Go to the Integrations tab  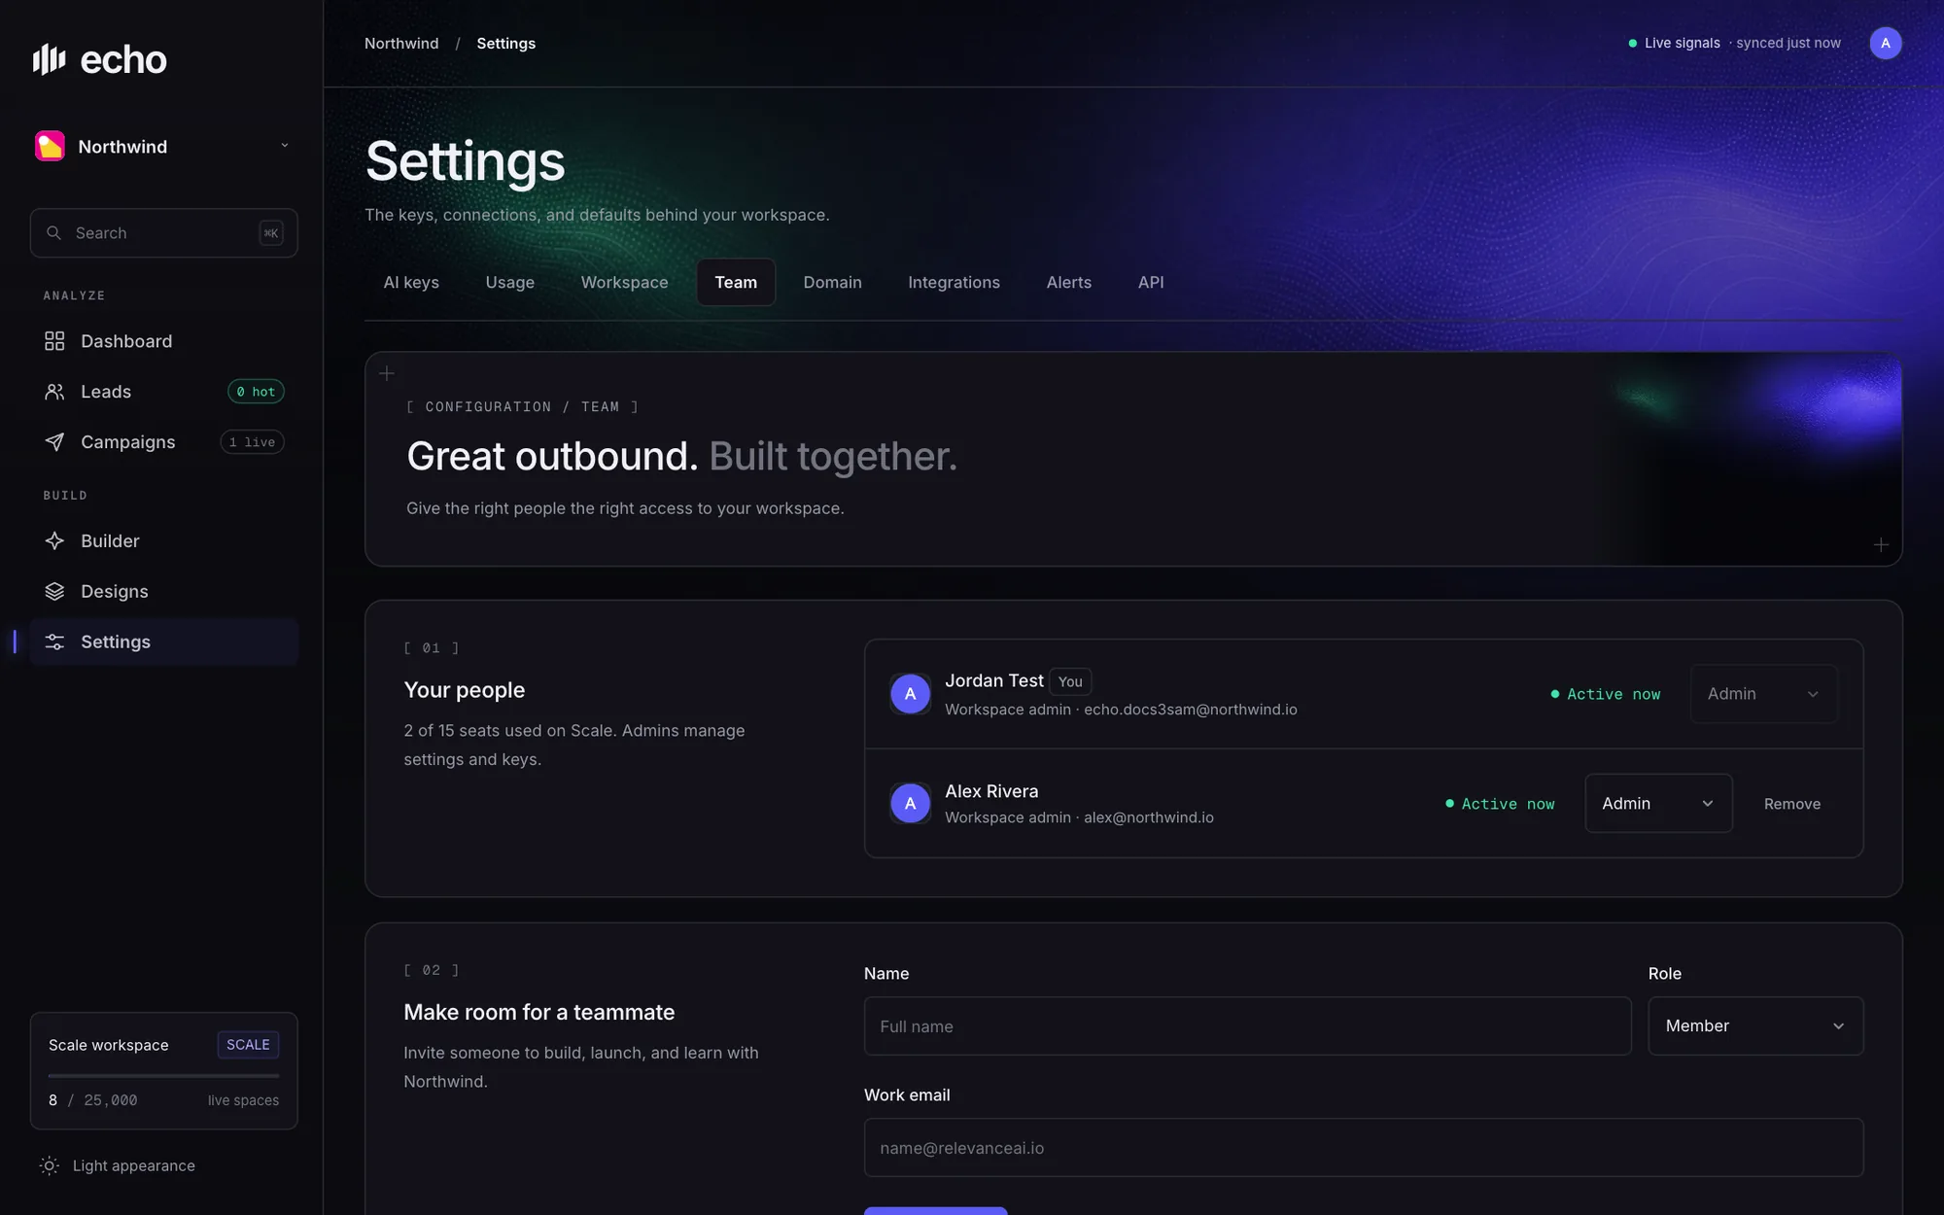[954, 283]
